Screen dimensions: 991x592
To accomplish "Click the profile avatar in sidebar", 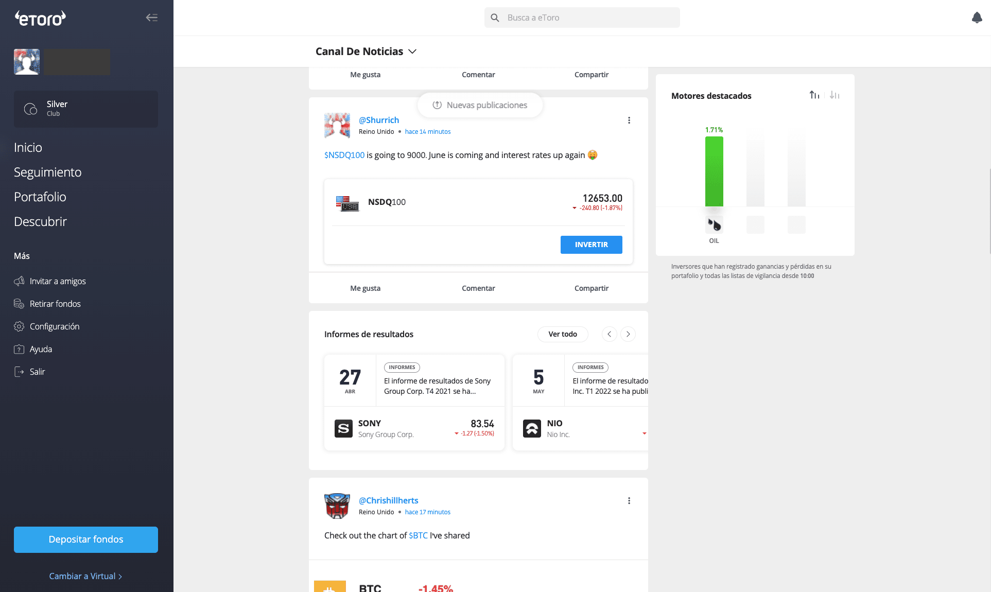I will click(27, 62).
